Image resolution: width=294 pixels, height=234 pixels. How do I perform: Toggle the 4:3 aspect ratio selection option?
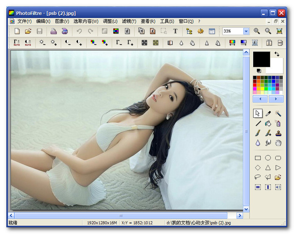click(x=278, y=187)
